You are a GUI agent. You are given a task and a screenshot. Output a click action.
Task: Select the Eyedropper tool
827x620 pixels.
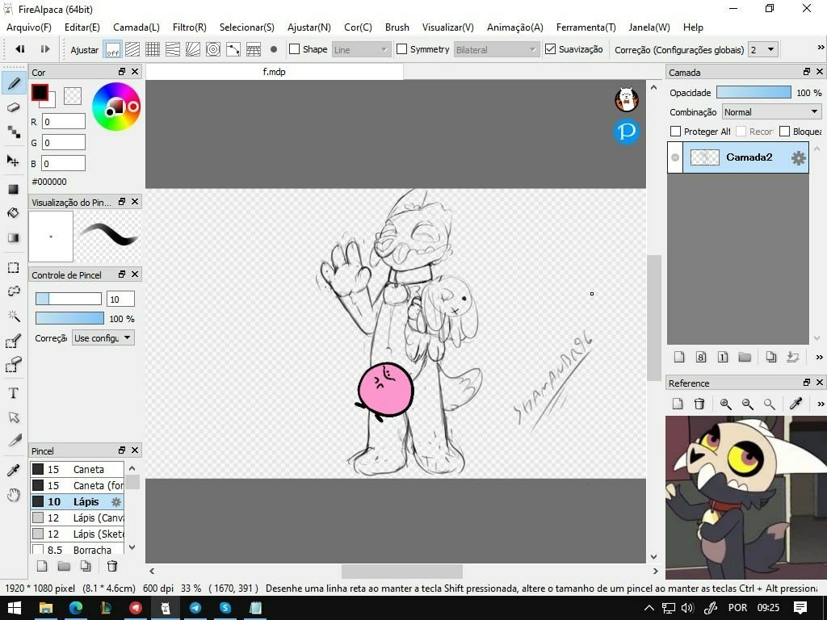[x=14, y=471]
